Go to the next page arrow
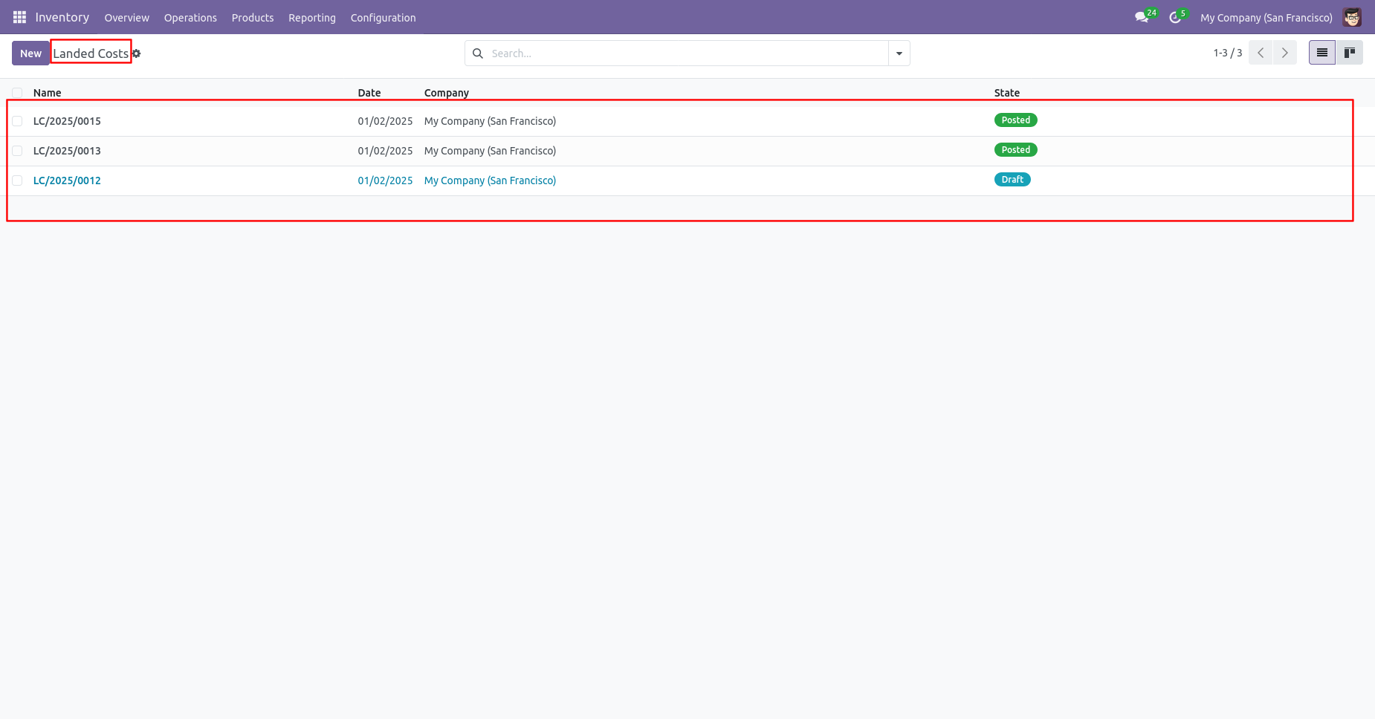This screenshot has width=1375, height=719. [1284, 53]
